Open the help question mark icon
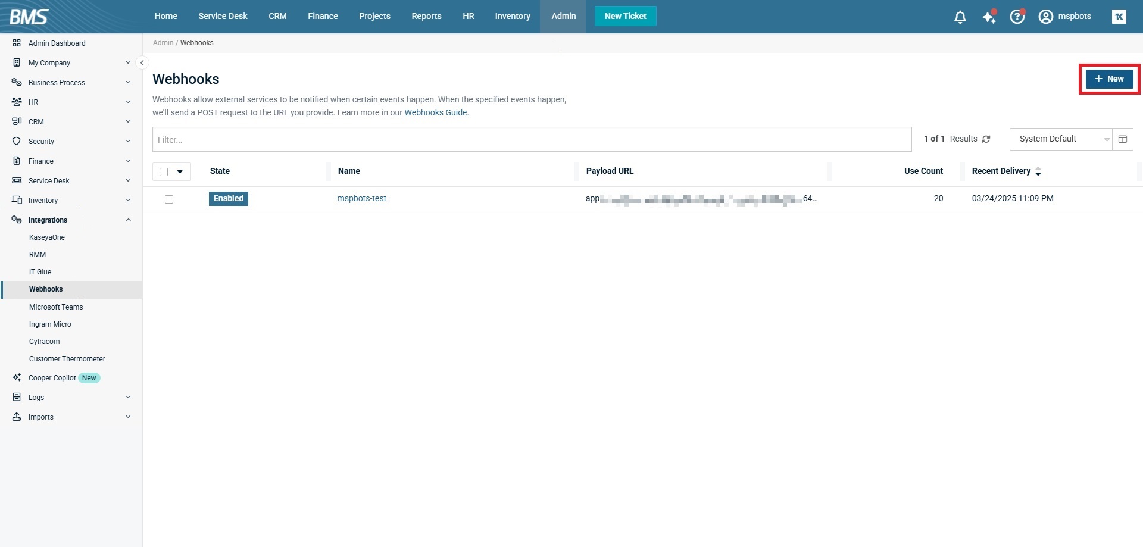Screen dimensions: 1143x547 [1017, 17]
